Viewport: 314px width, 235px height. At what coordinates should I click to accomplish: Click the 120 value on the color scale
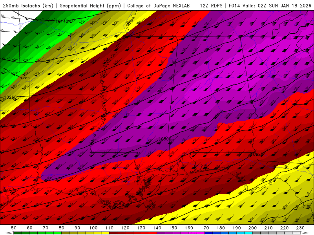point(125,228)
